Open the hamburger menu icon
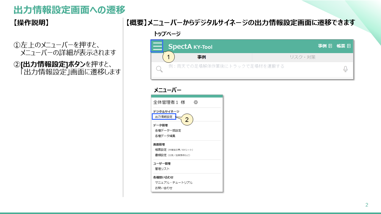381x214 pixels. pyautogui.click(x=157, y=46)
